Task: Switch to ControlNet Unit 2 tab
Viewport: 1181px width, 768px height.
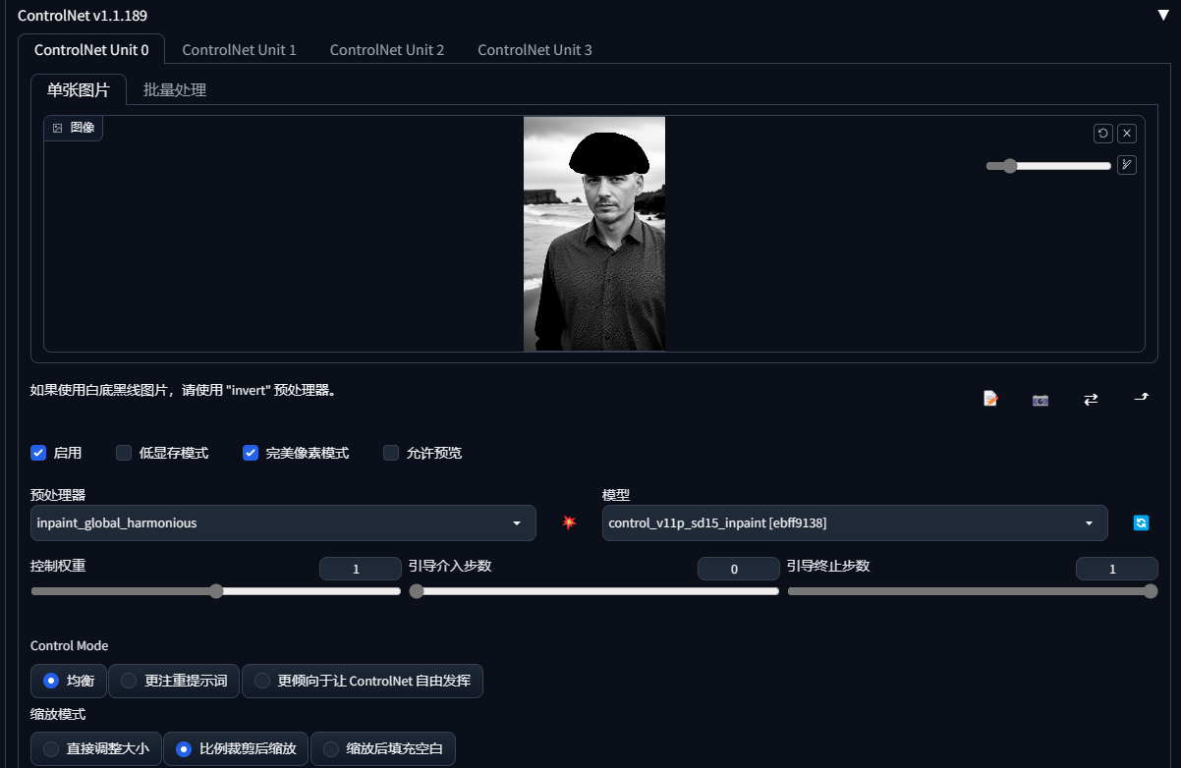Action: pyautogui.click(x=387, y=49)
